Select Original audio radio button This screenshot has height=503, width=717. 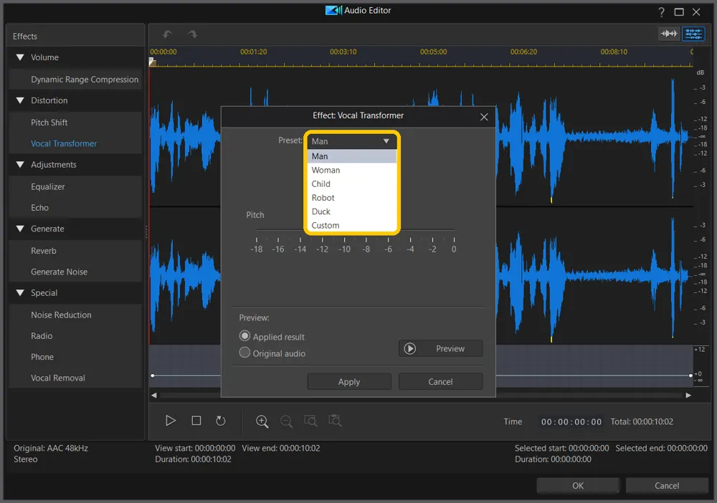tap(244, 353)
